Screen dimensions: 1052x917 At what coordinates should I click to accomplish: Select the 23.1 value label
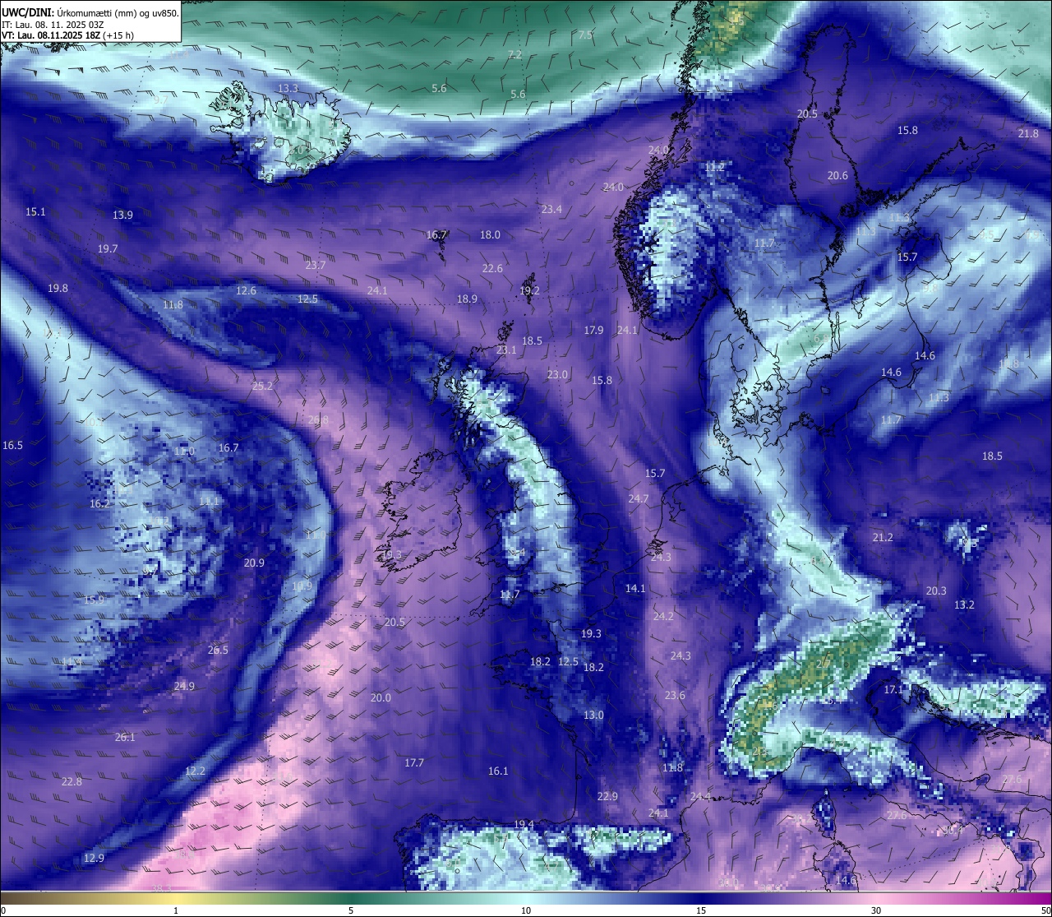tap(506, 350)
